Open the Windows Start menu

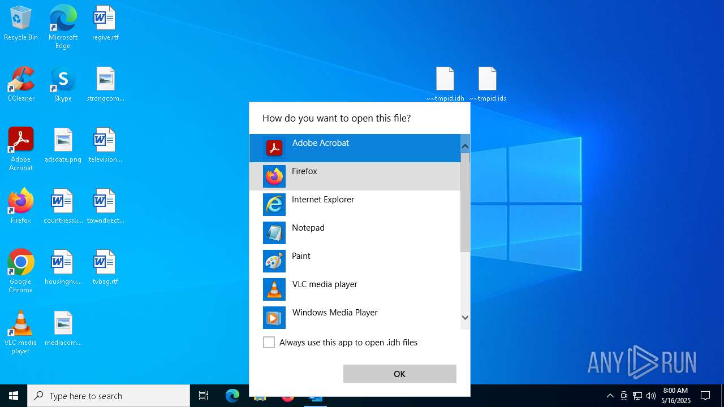[14, 396]
